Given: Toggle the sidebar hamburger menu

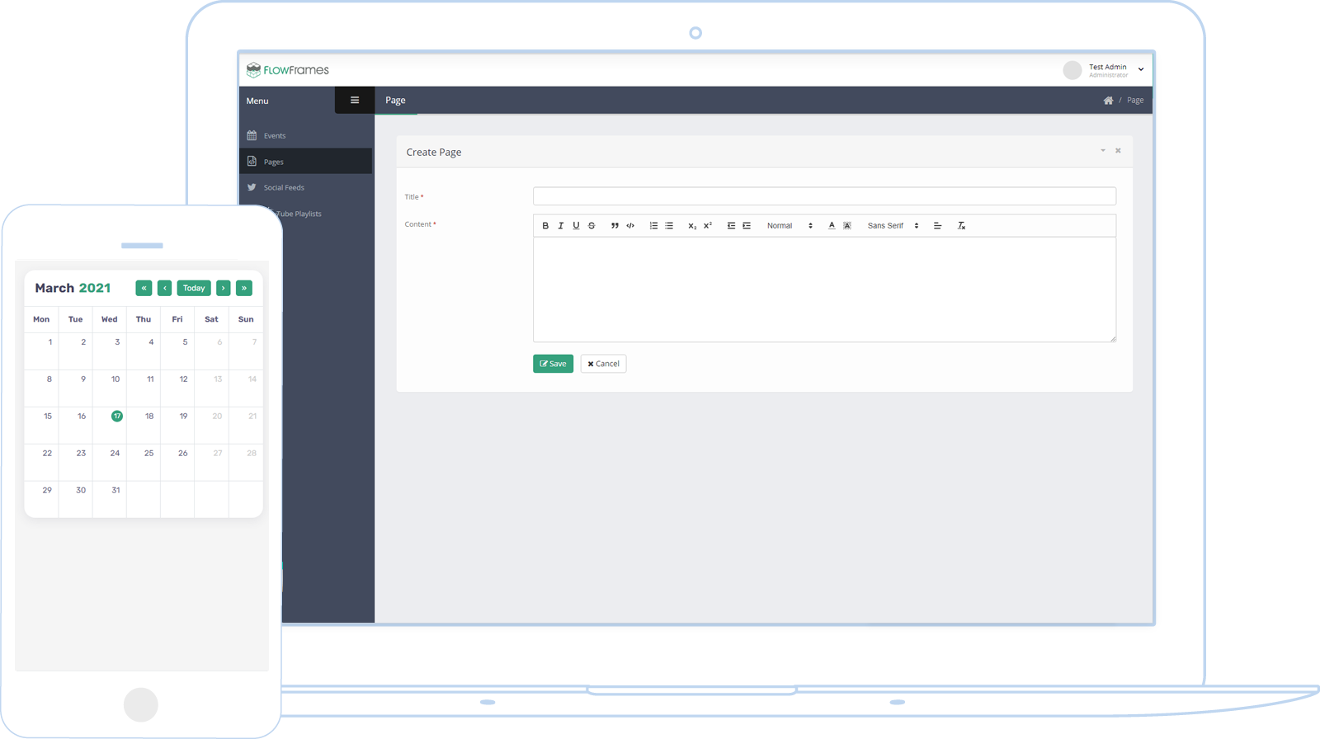Looking at the screenshot, I should (355, 101).
